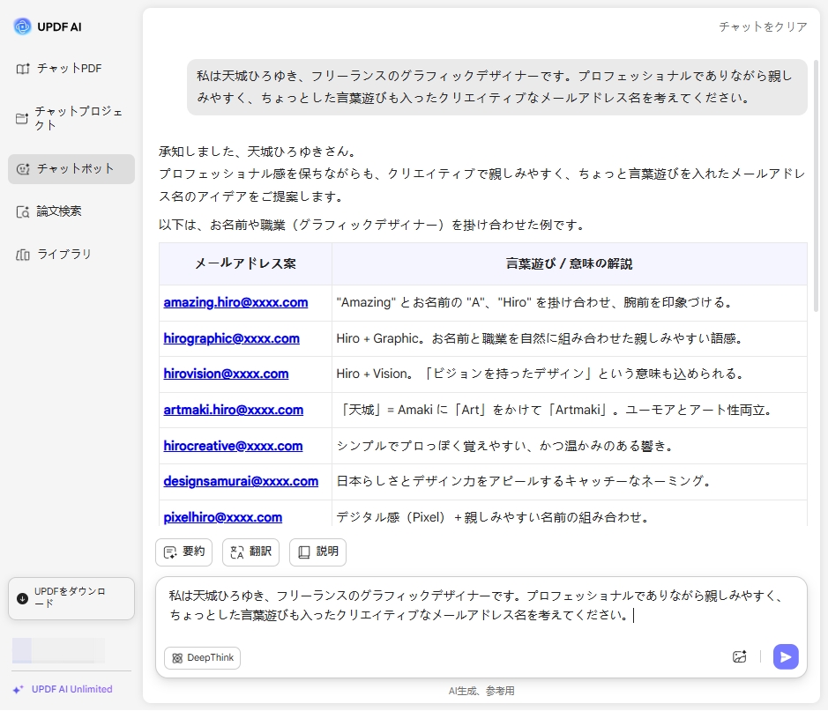Screen dimensions: 828x711
Task: Toggle DeepThink mode
Action: click(202, 658)
